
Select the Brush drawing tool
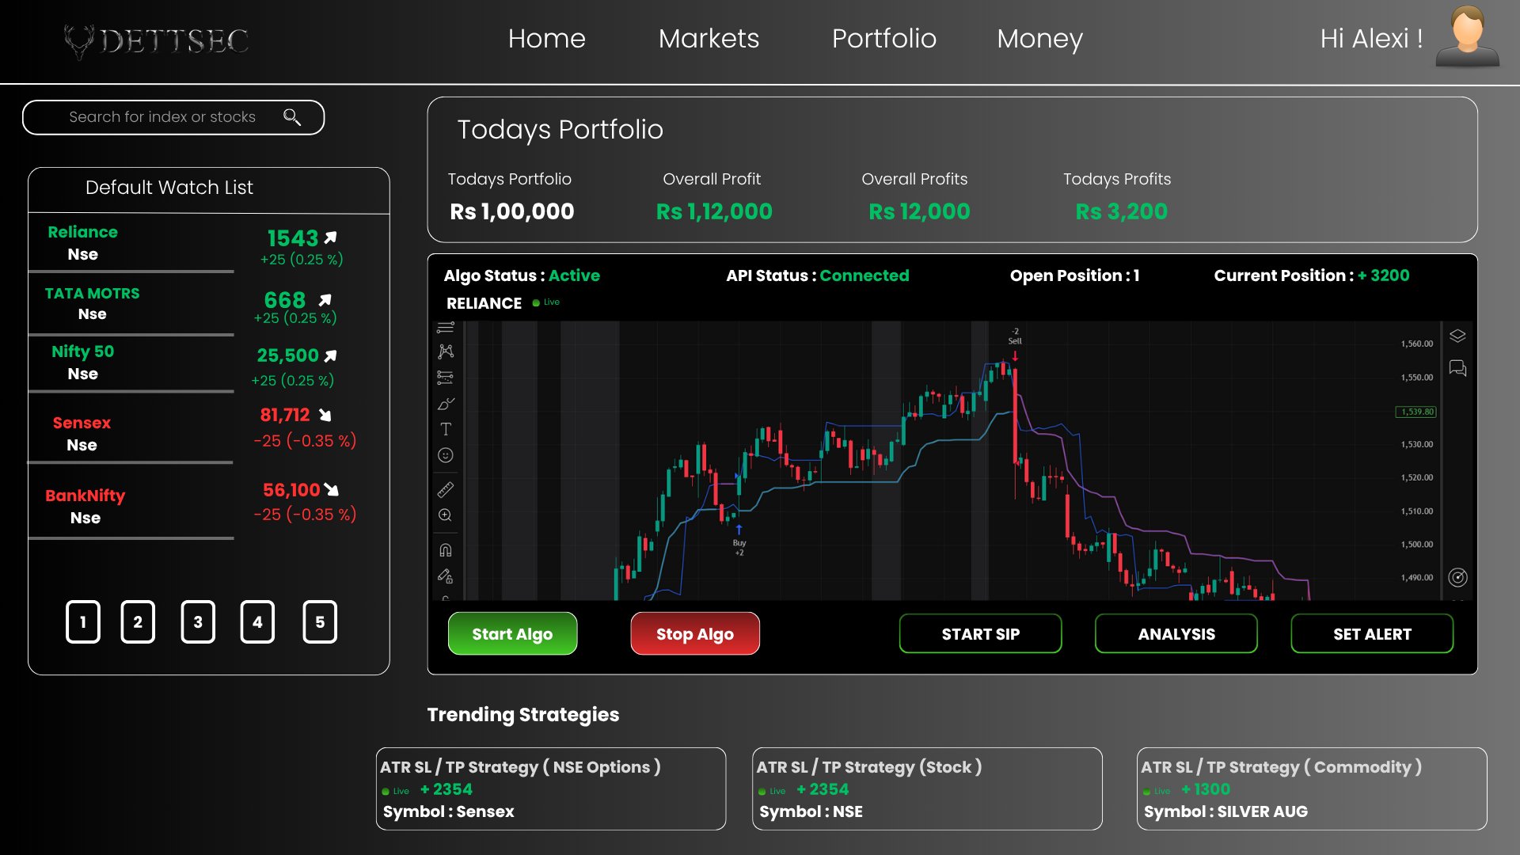(x=446, y=404)
